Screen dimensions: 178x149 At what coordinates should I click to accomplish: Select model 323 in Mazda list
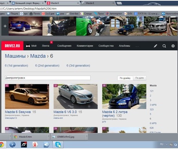click(152, 109)
